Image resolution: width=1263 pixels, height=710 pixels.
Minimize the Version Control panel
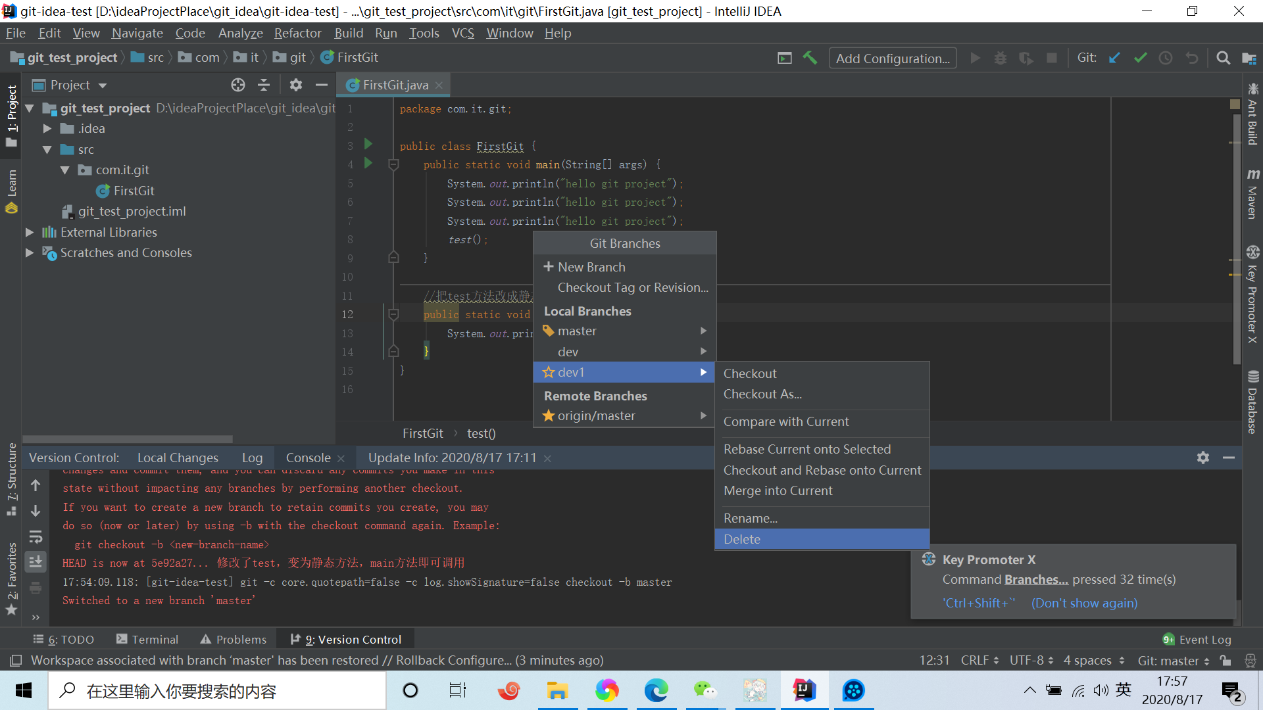[x=1229, y=458]
